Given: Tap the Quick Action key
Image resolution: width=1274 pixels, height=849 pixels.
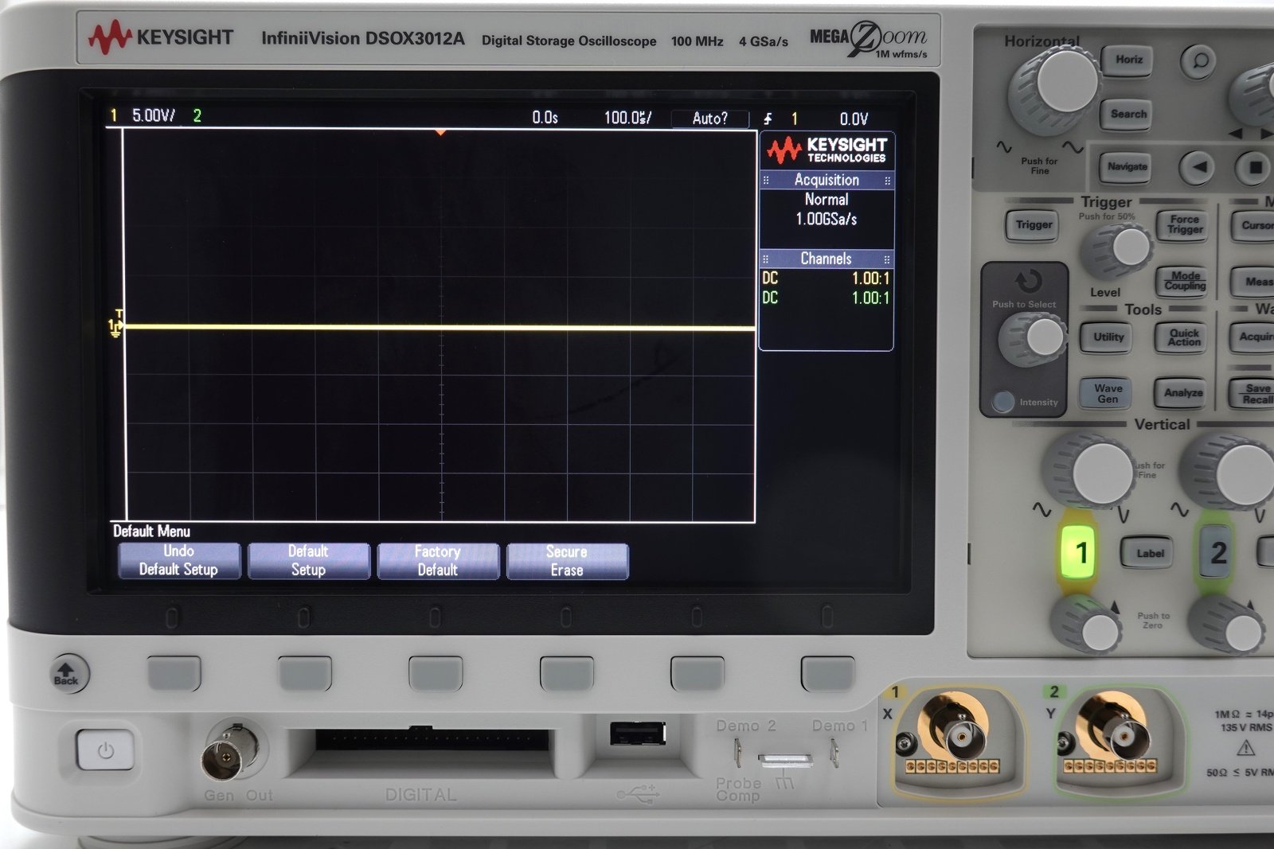Looking at the screenshot, I should 1184,338.
